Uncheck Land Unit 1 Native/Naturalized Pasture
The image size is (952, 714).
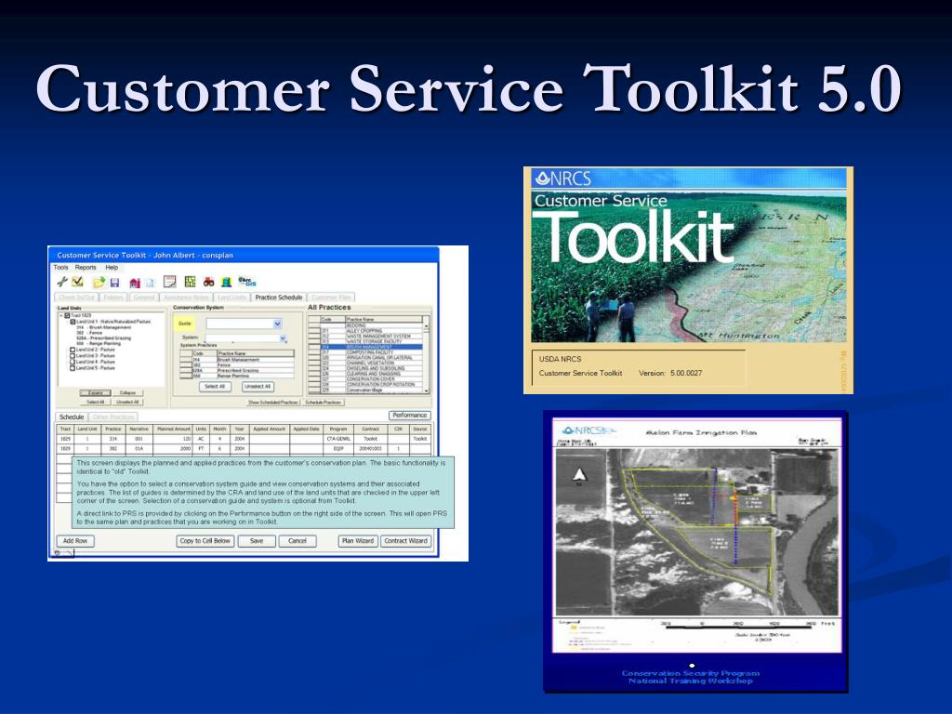(x=73, y=322)
